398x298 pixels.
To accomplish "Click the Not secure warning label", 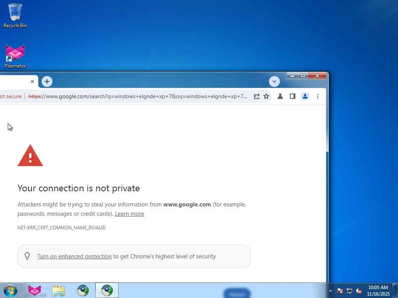I will 10,96.
